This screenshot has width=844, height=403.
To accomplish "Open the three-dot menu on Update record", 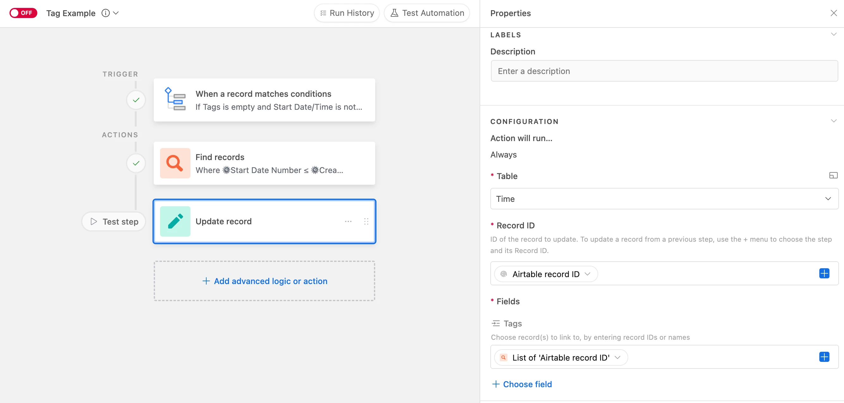I will tap(348, 221).
